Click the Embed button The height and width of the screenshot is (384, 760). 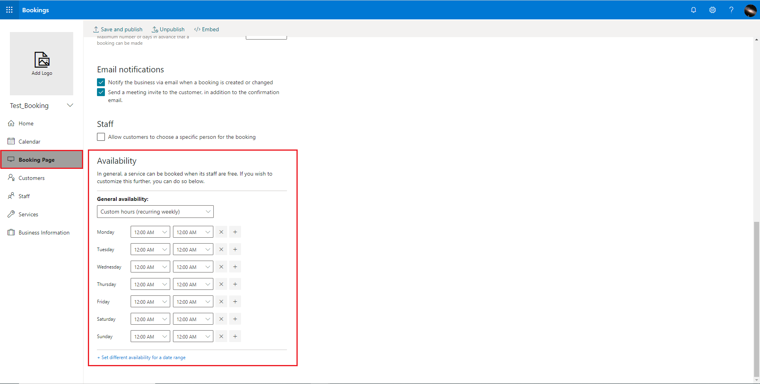[206, 29]
